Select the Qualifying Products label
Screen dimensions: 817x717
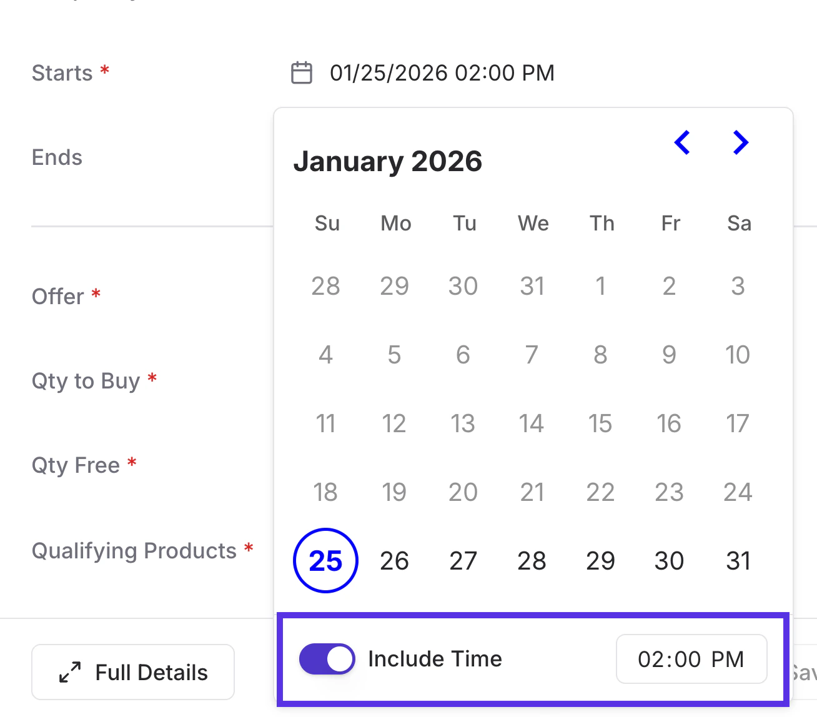[135, 551]
